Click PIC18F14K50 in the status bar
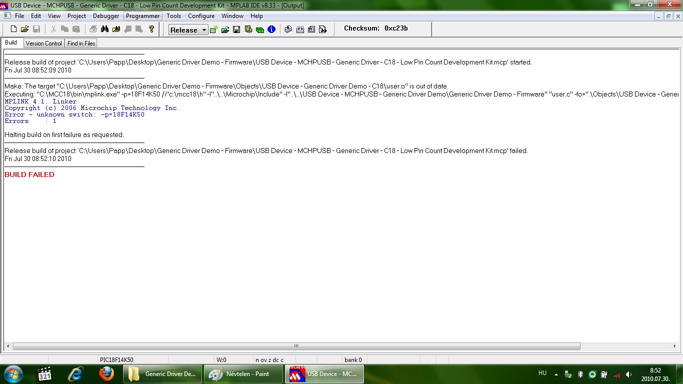 point(116,359)
